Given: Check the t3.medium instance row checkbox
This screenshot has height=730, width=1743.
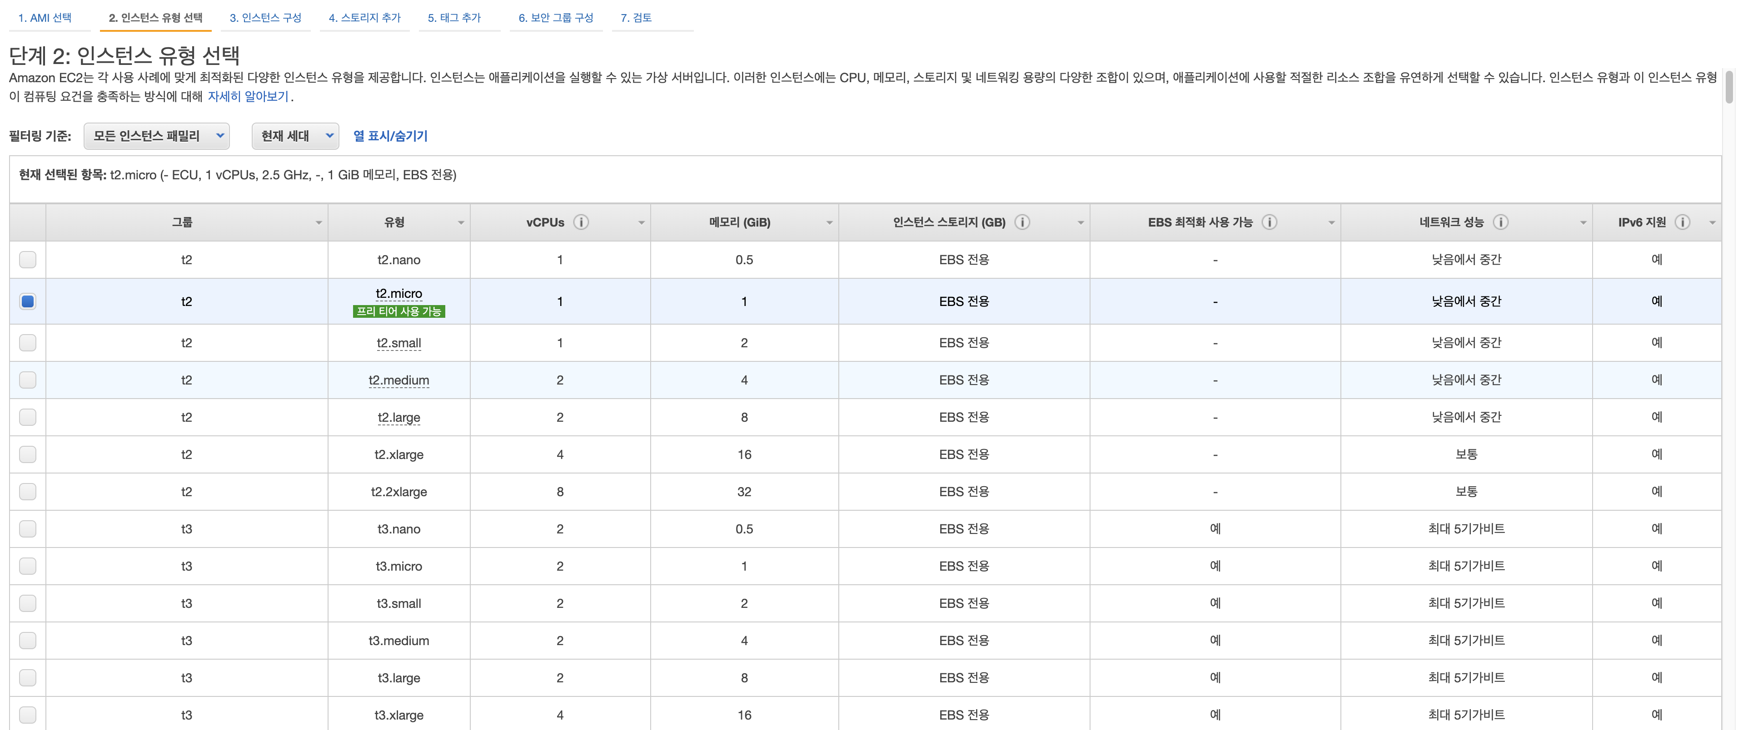Looking at the screenshot, I should (x=28, y=640).
